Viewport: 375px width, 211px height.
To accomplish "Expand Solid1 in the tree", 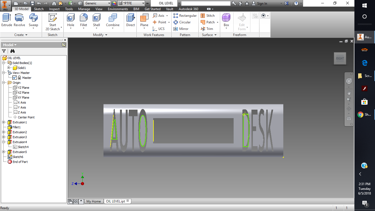I will (x=9, y=68).
